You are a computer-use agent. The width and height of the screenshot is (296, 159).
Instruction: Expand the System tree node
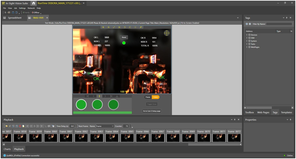pos(247,41)
